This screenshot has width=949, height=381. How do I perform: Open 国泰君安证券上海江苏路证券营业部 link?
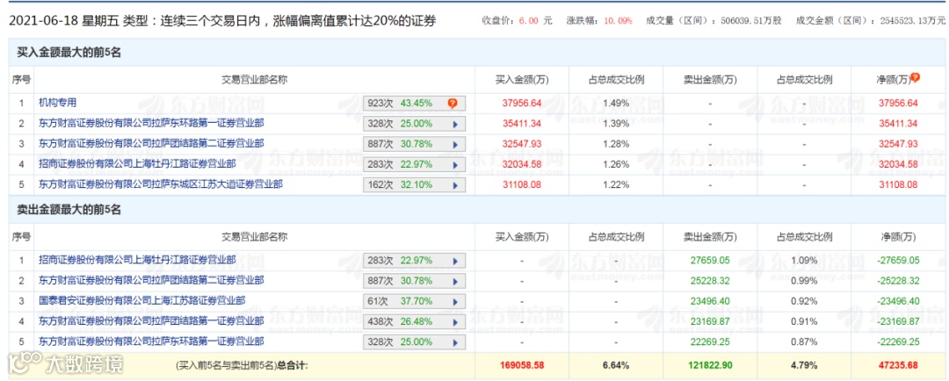[142, 300]
